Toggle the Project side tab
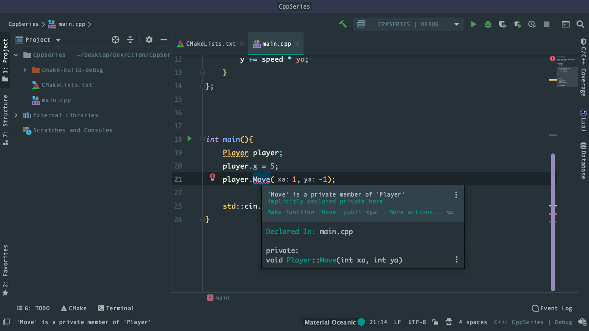The height and width of the screenshot is (331, 589). pos(5,60)
